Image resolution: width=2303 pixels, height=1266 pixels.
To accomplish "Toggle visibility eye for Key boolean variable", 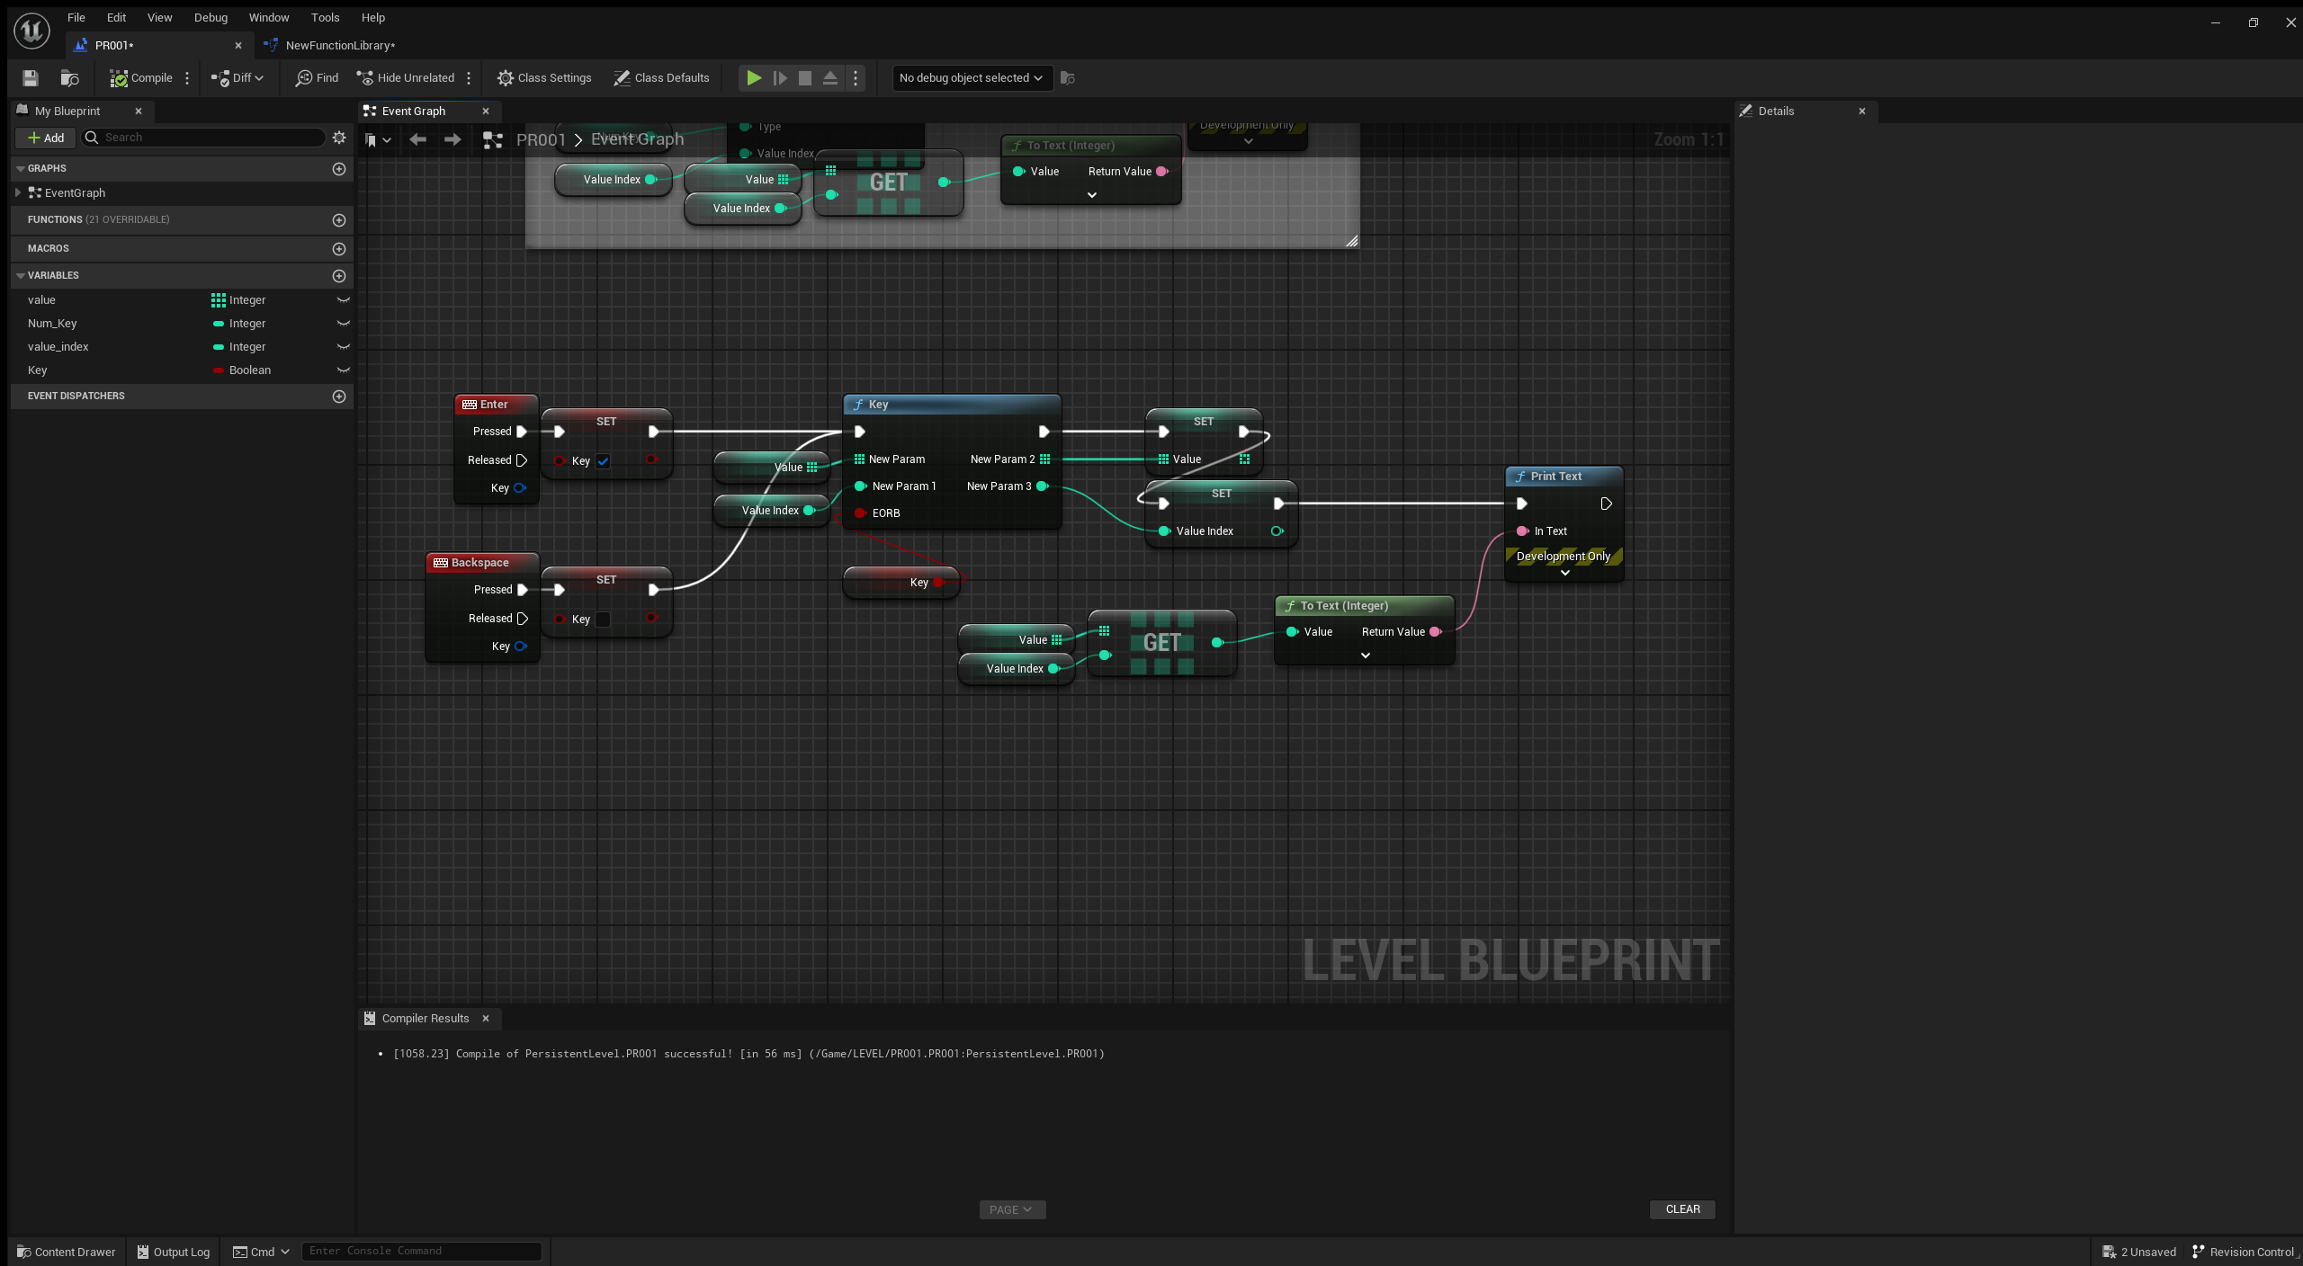I will [343, 370].
